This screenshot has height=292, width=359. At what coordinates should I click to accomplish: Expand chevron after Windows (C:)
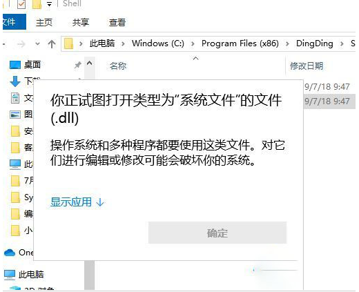click(x=193, y=43)
